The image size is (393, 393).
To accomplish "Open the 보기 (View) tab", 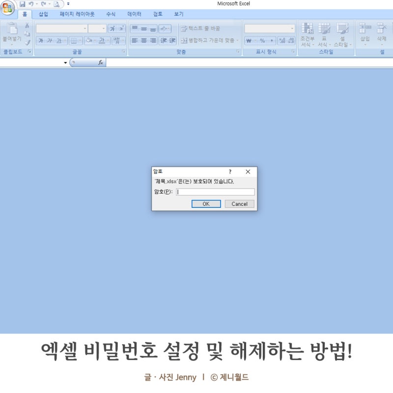I will [x=179, y=14].
